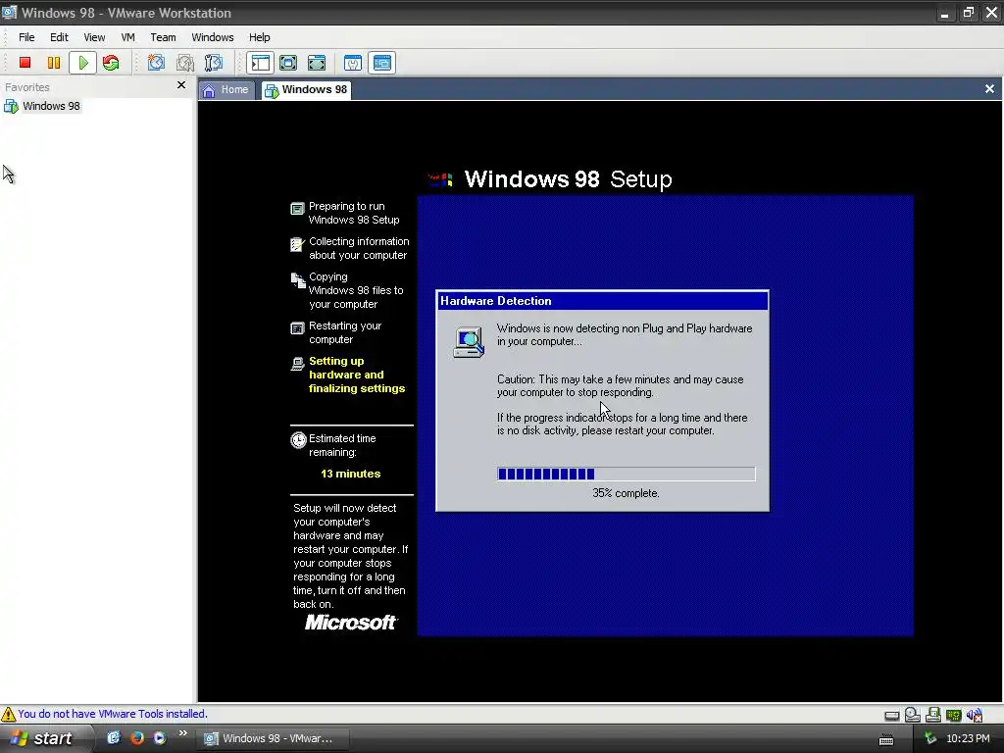The image size is (1004, 753).
Task: Close the current VM tab with X
Action: click(989, 89)
